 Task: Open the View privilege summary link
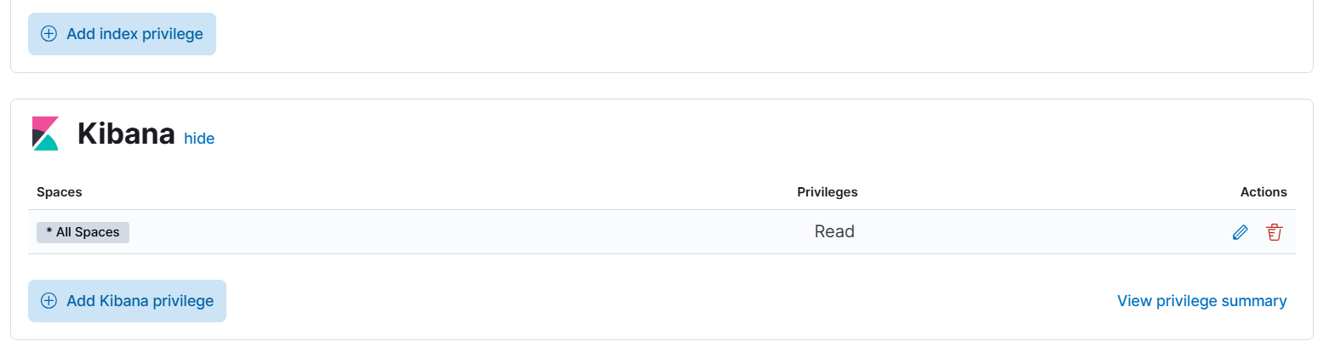click(1201, 301)
